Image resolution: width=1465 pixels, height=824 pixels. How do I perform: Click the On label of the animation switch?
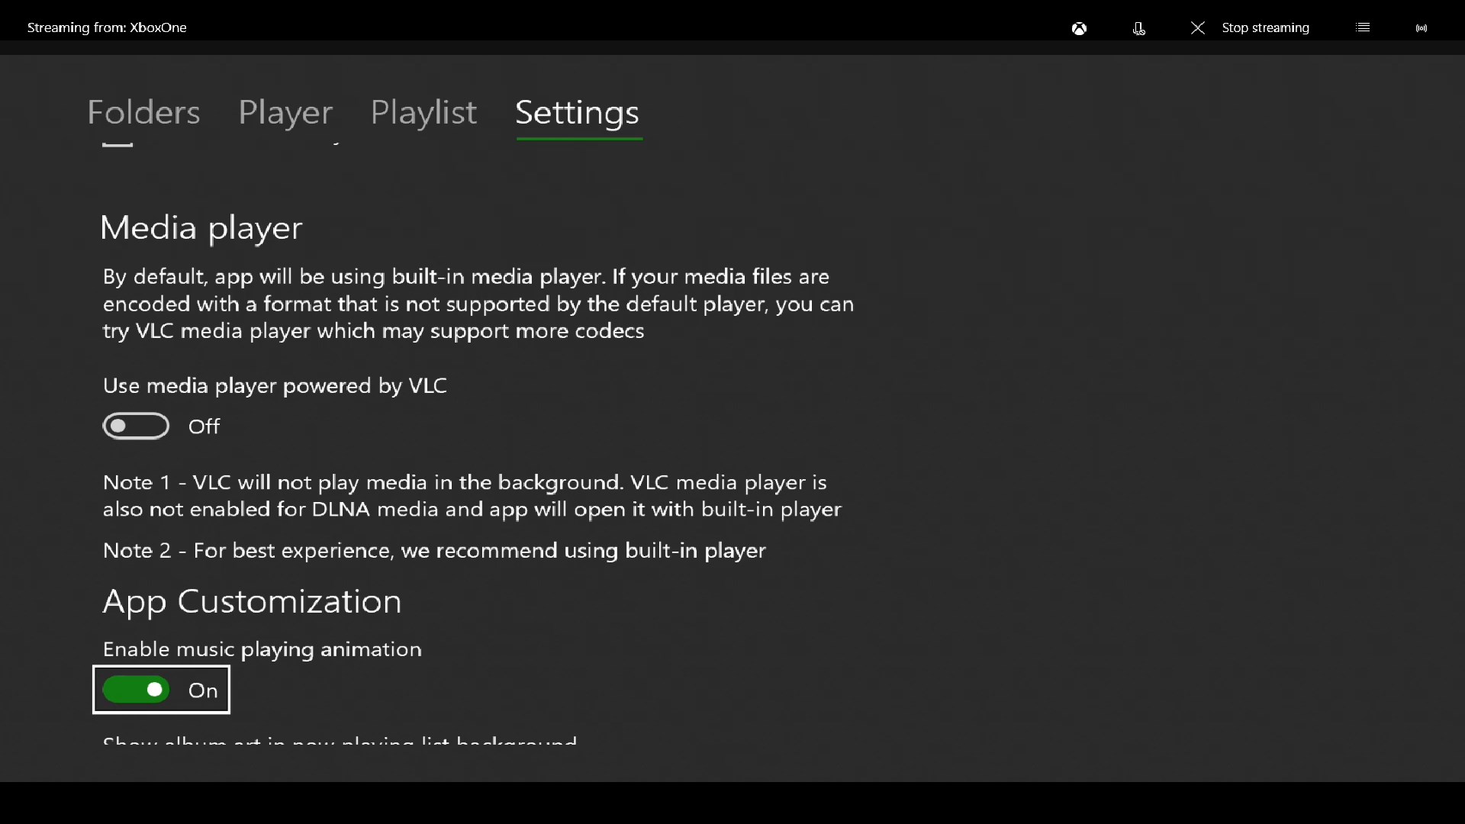point(203,690)
